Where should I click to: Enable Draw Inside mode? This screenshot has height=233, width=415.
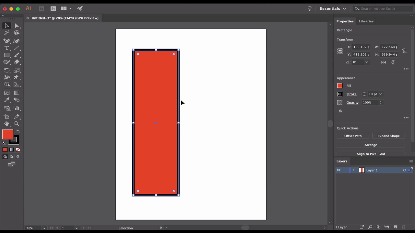[18, 157]
